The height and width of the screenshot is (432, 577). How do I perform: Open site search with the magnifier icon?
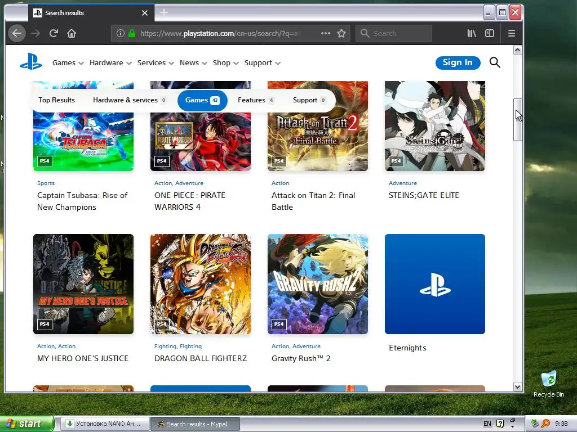point(495,62)
